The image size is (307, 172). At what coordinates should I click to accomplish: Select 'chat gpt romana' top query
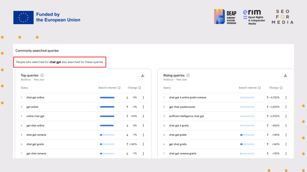tap(36, 135)
